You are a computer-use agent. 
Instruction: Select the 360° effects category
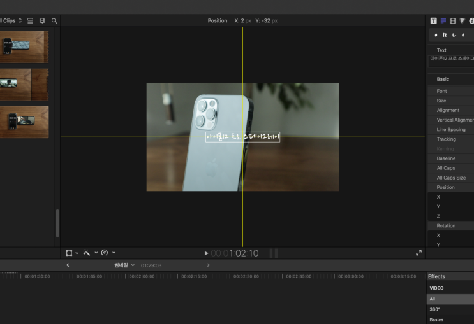450,309
